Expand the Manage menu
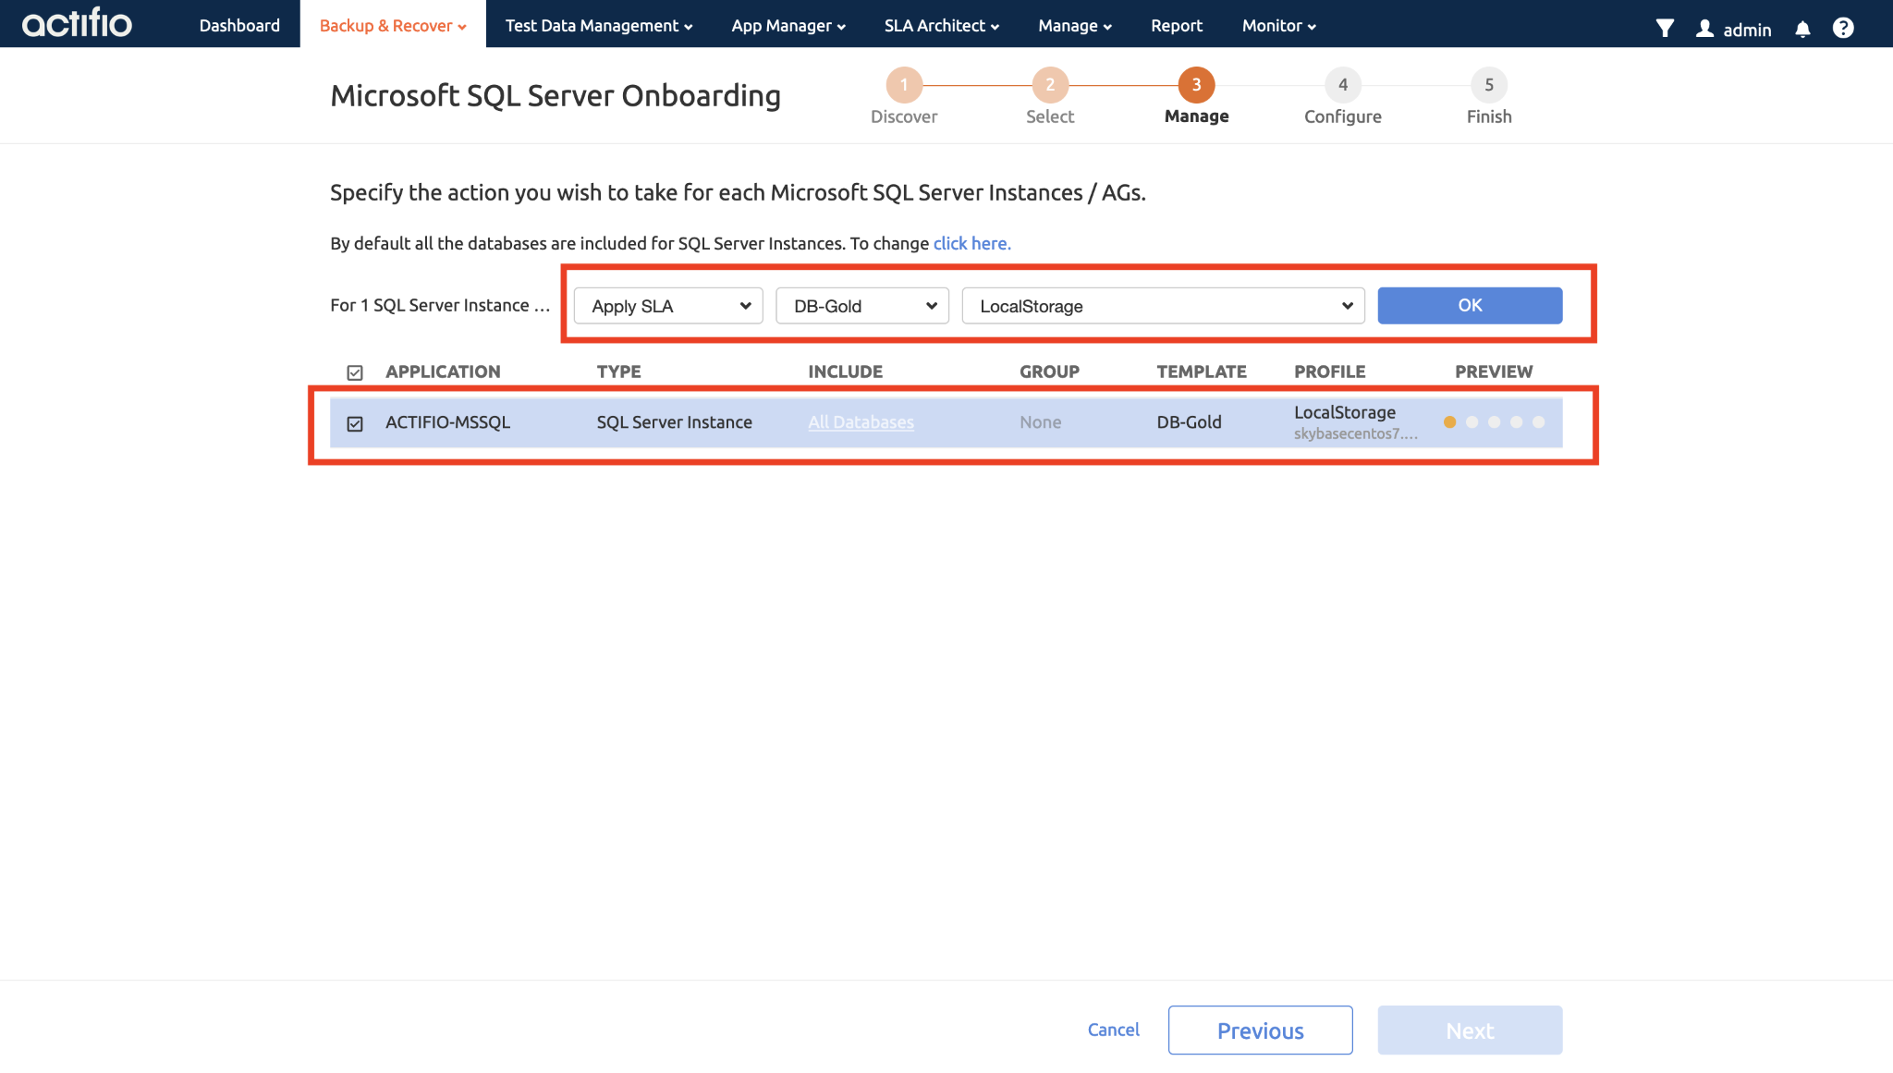Image resolution: width=1893 pixels, height=1073 pixels. 1075,25
